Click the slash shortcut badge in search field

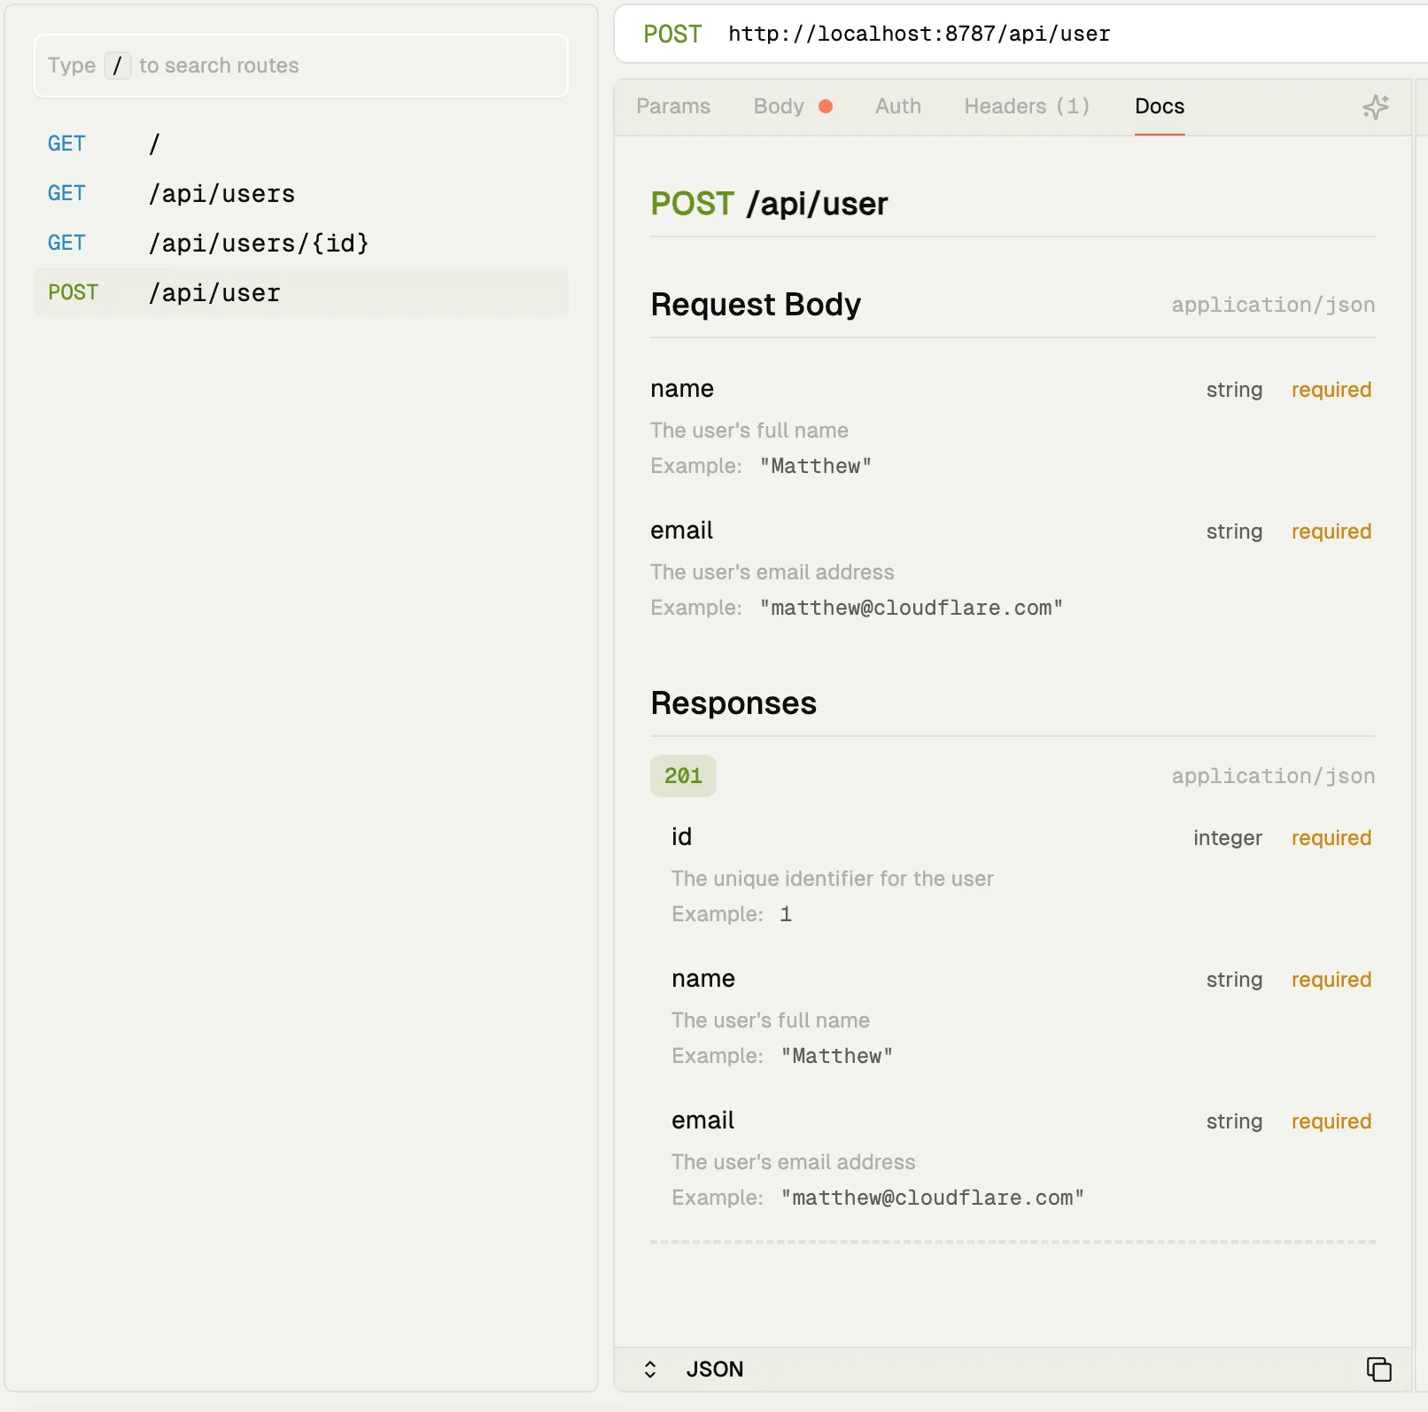[x=118, y=65]
